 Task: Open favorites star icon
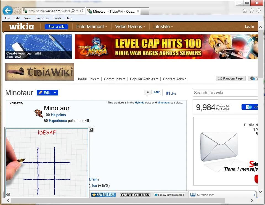point(252,11)
